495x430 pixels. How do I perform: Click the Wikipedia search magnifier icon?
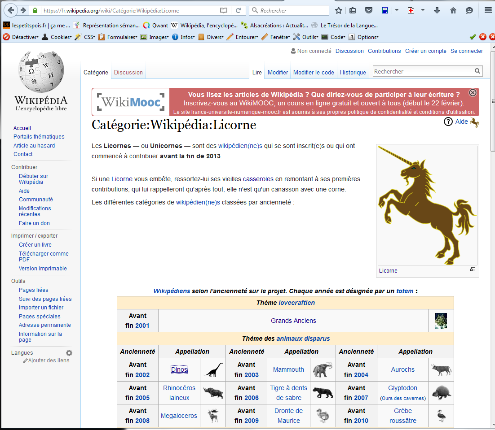[477, 71]
